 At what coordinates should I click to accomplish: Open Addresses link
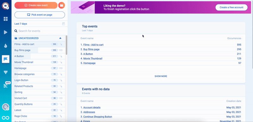(89, 112)
